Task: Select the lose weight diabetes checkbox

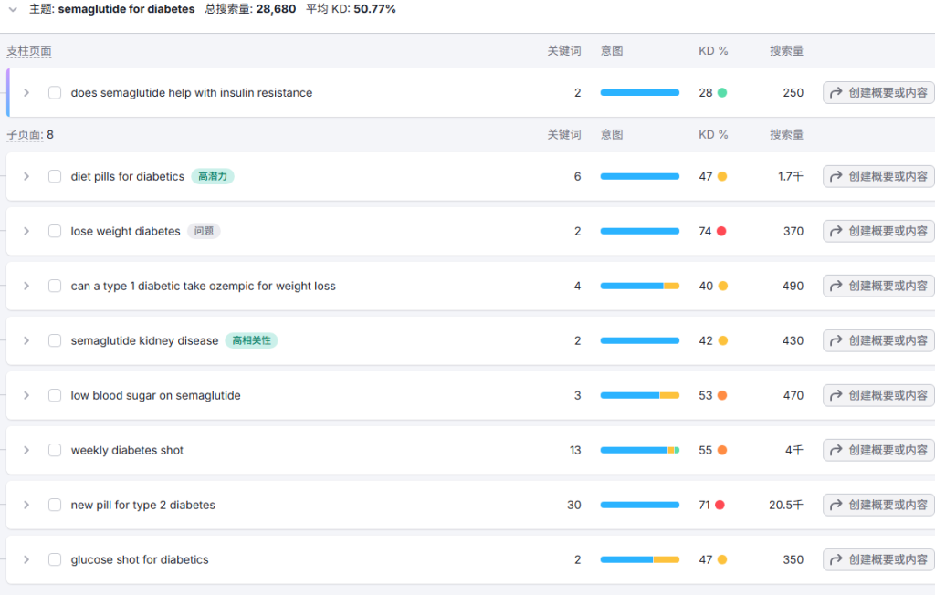Action: click(x=55, y=231)
